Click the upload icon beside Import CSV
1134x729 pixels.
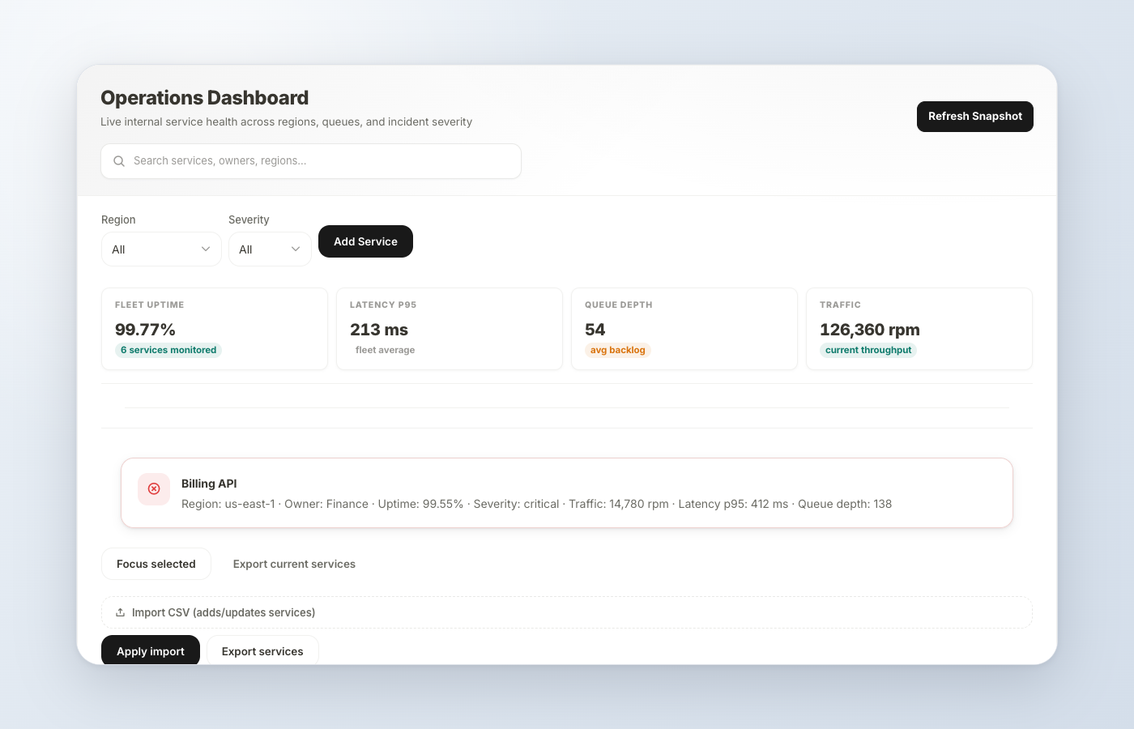pos(120,612)
